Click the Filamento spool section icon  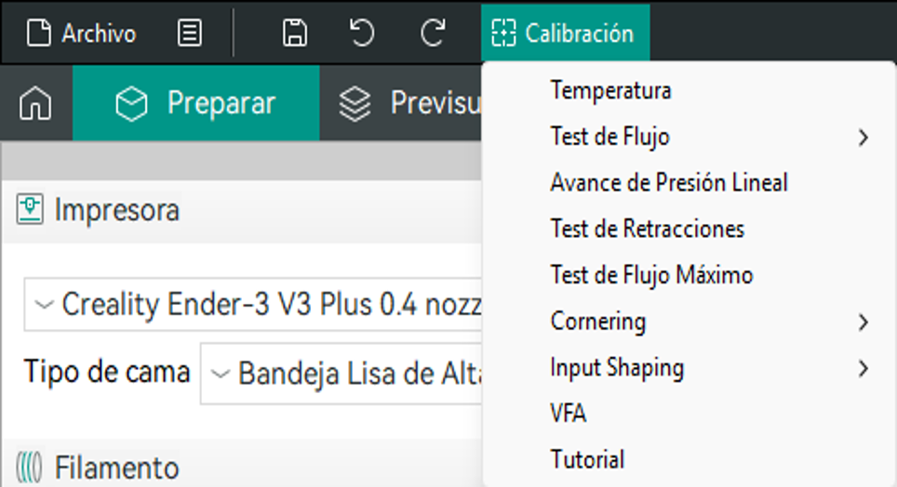coord(31,466)
